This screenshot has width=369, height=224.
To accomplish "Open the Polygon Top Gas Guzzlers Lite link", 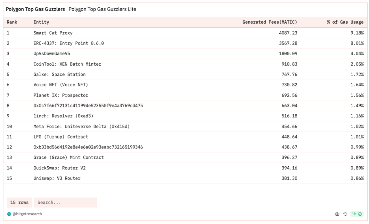I will pyautogui.click(x=102, y=9).
